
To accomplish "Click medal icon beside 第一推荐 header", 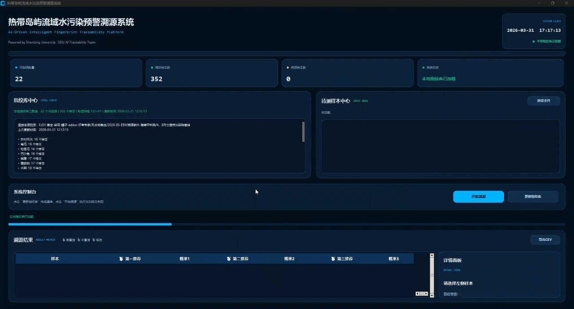I will (121, 259).
